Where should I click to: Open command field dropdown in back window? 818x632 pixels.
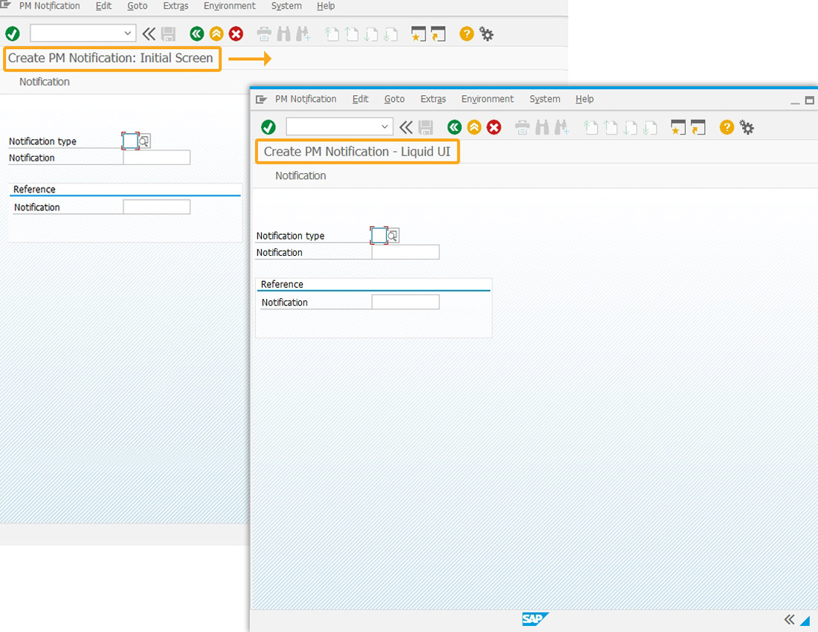click(128, 33)
